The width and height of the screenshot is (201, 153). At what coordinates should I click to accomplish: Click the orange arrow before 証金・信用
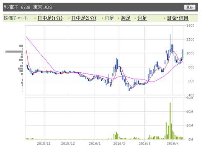165,18
